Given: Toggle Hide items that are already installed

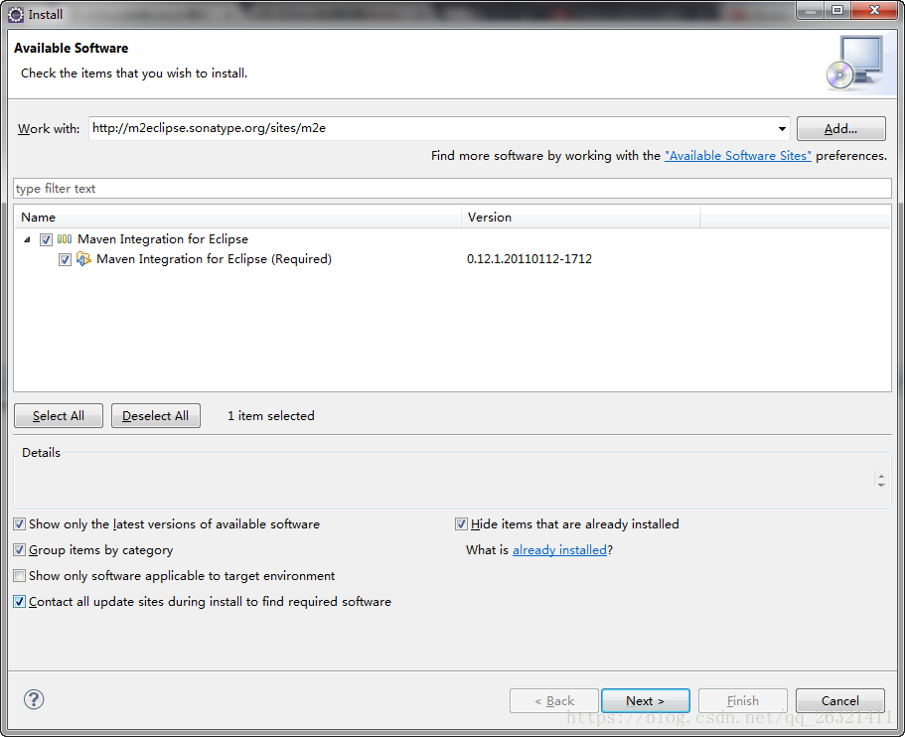Looking at the screenshot, I should [x=461, y=524].
